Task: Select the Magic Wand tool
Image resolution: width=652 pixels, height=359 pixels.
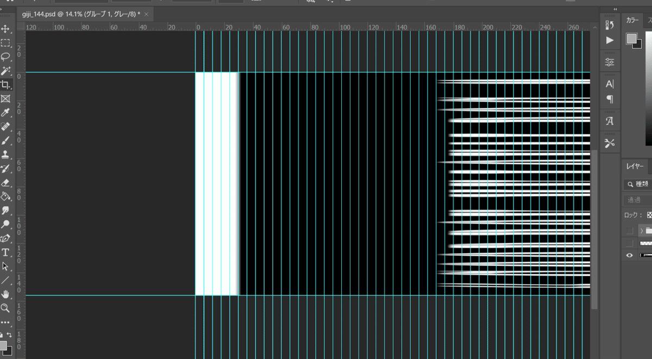Action: 5,71
